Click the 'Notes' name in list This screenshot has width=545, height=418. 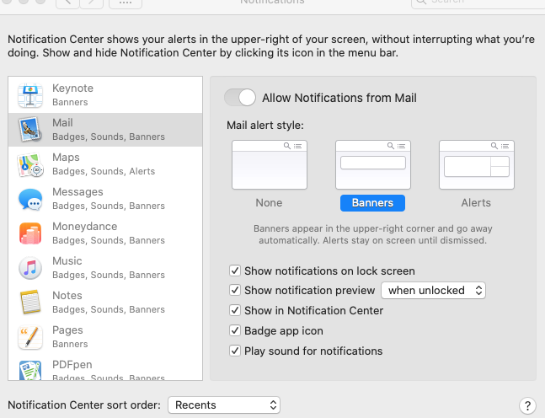click(x=67, y=295)
